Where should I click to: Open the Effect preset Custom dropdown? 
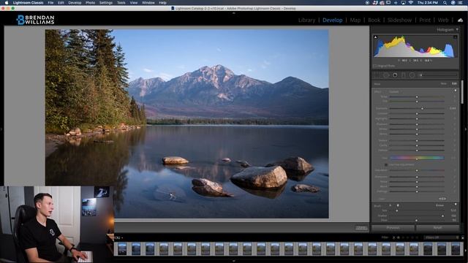pyautogui.click(x=396, y=92)
